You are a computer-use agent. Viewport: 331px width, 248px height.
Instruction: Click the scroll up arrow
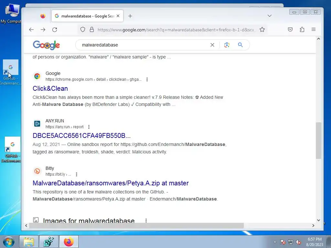(318, 39)
